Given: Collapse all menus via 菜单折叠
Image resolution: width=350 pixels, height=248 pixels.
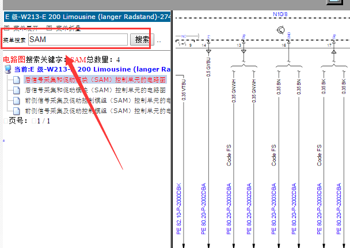Looking at the screenshot, I should coord(69,28).
